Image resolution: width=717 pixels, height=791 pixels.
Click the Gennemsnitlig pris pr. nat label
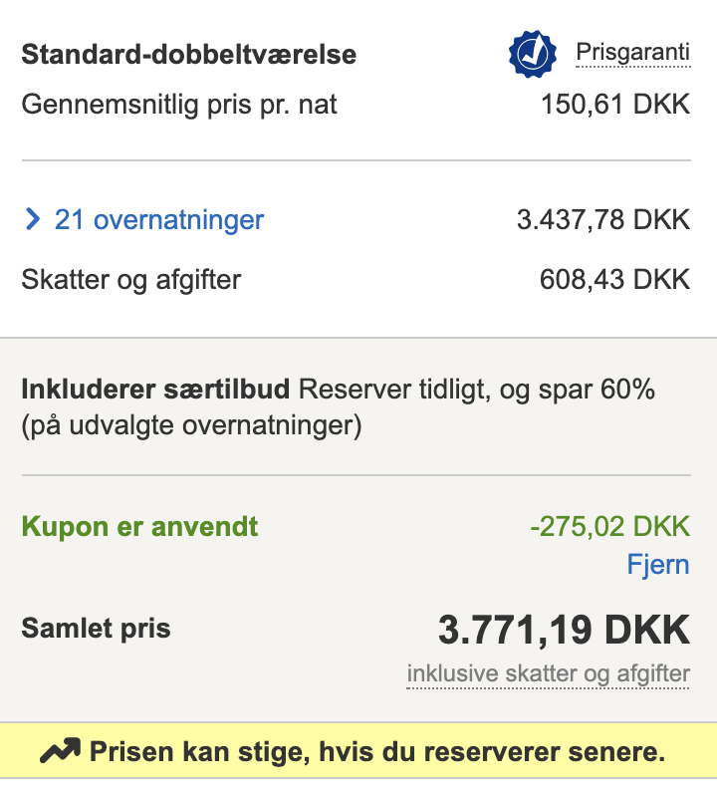coord(179,105)
